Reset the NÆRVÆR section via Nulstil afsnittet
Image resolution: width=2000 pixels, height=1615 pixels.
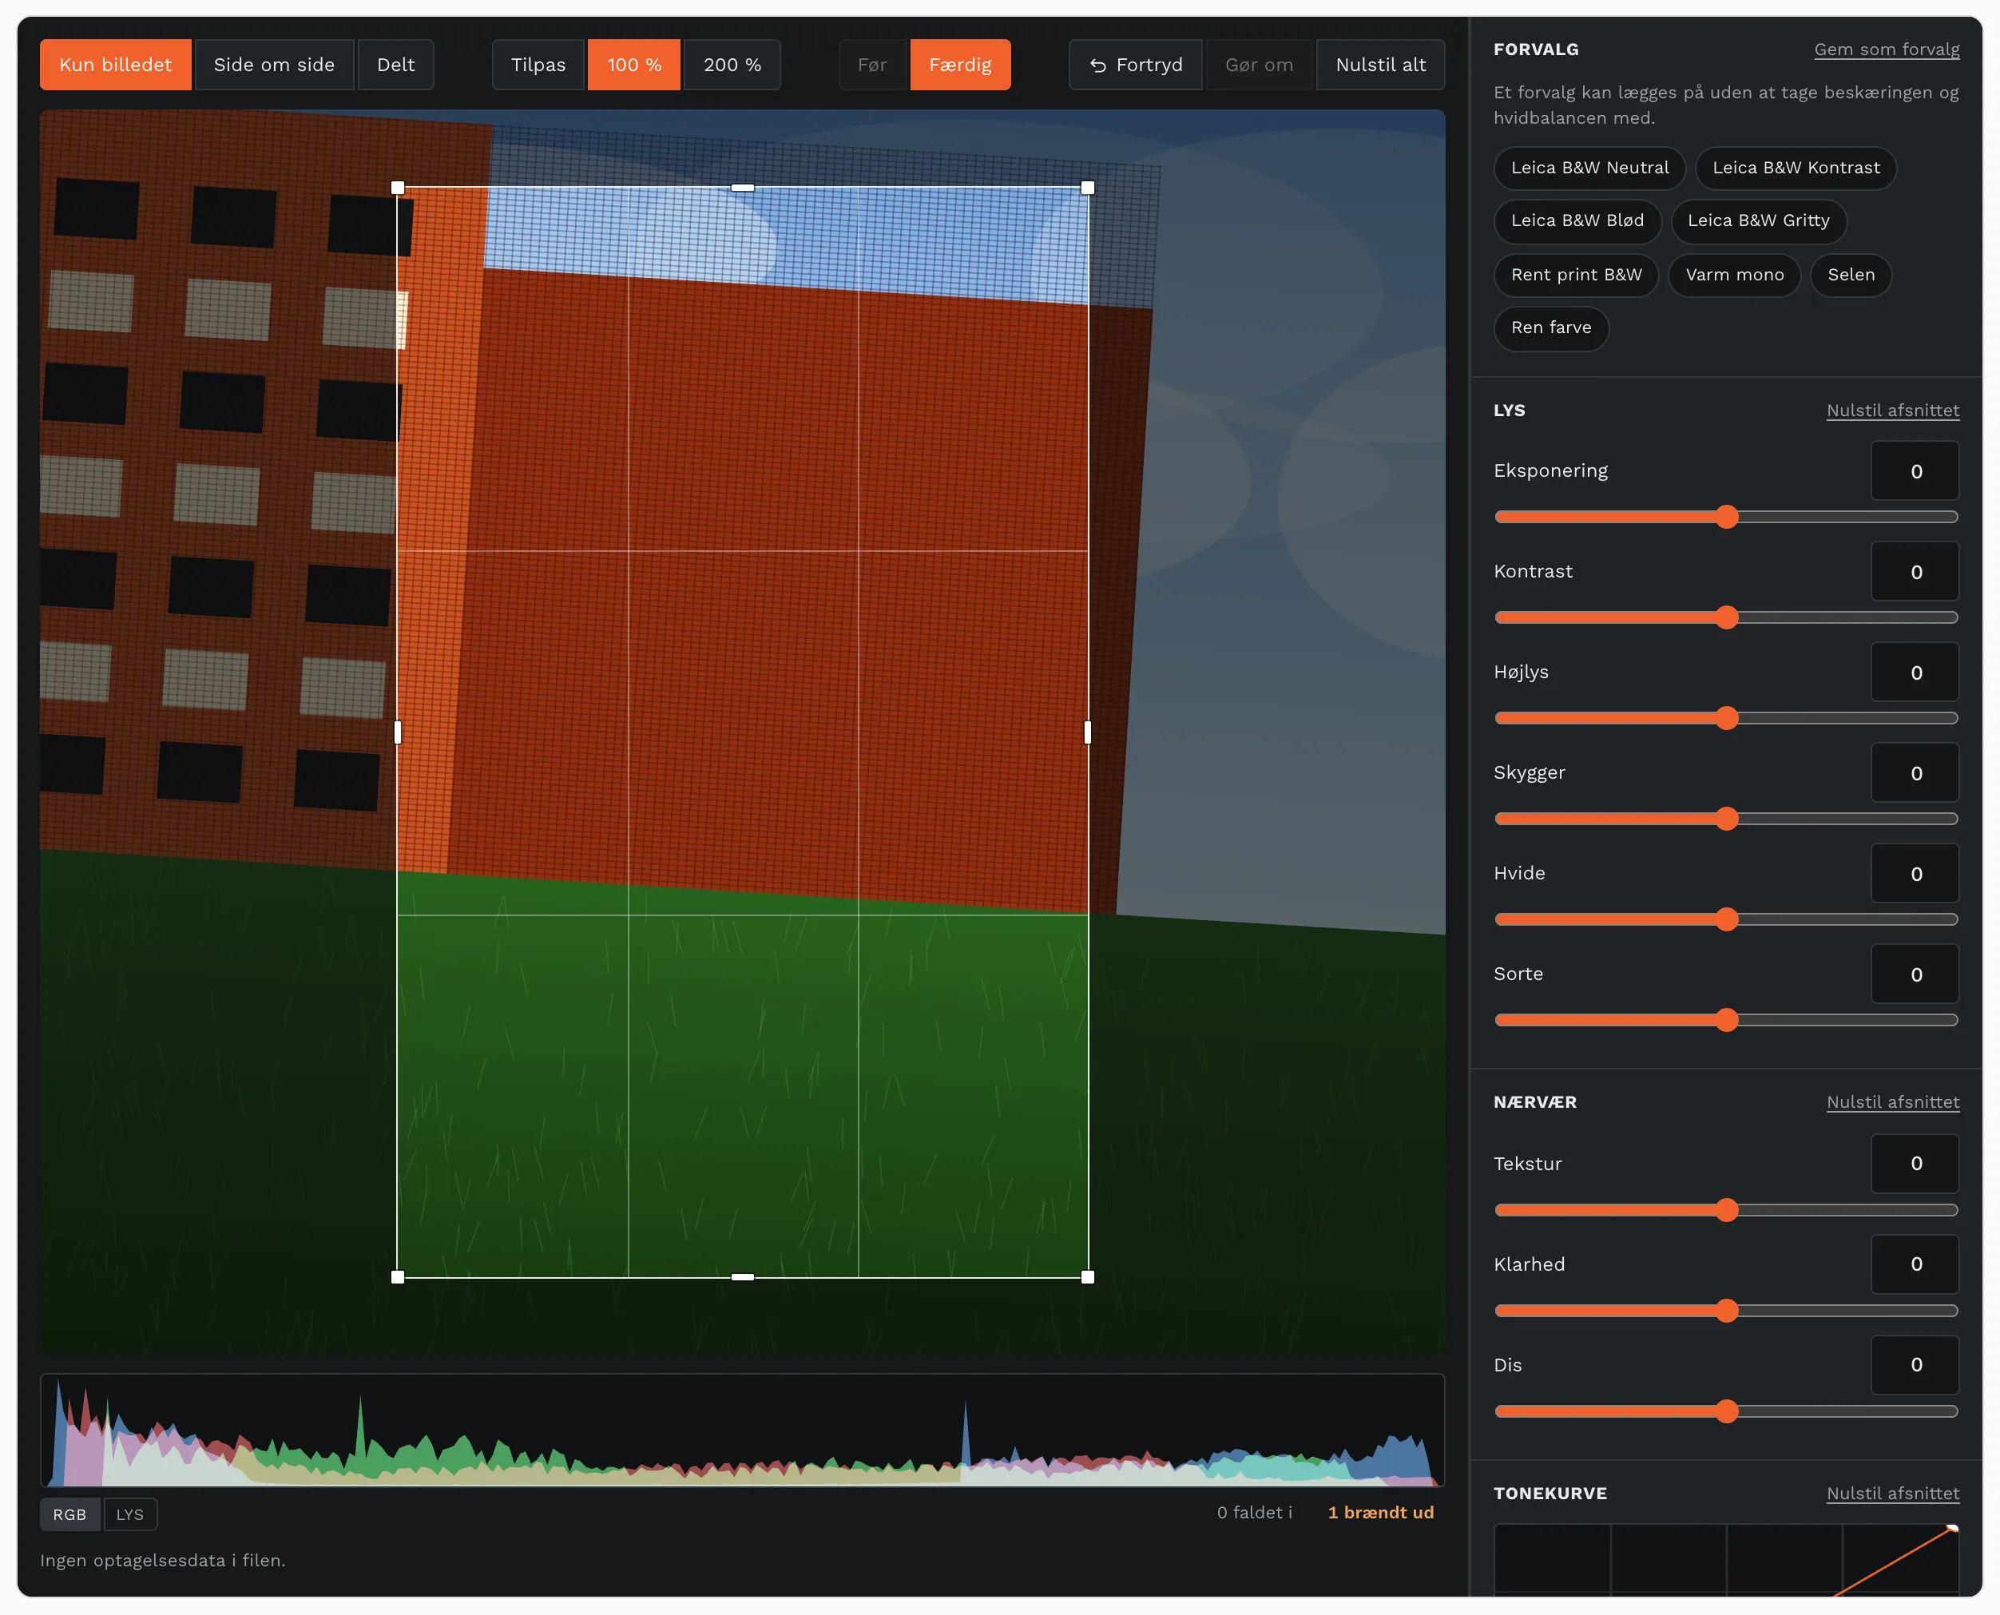click(1892, 1102)
